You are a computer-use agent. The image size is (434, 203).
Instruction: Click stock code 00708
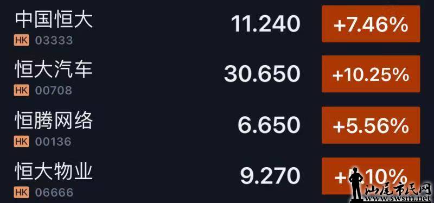tap(54, 91)
